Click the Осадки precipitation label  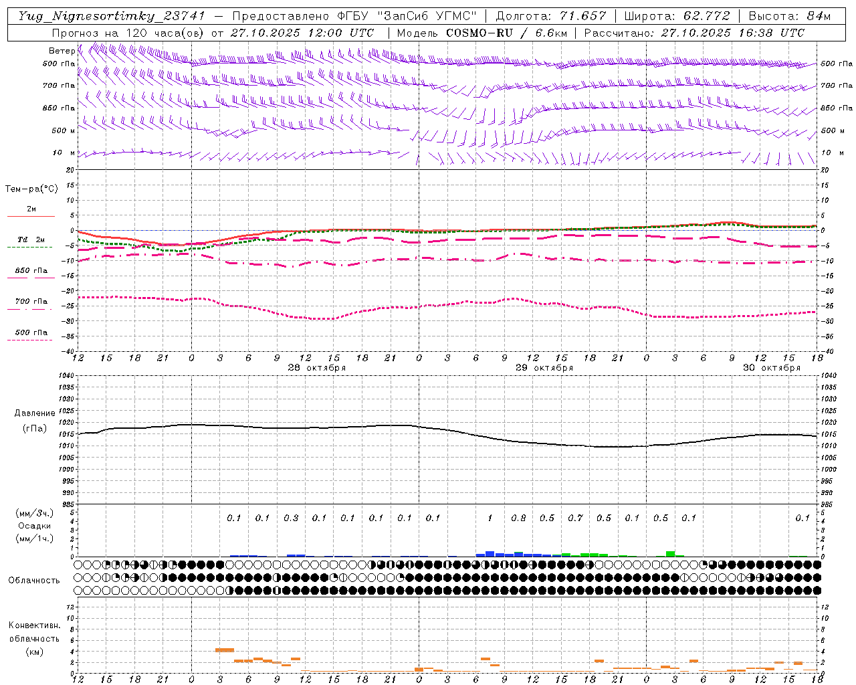pos(34,526)
